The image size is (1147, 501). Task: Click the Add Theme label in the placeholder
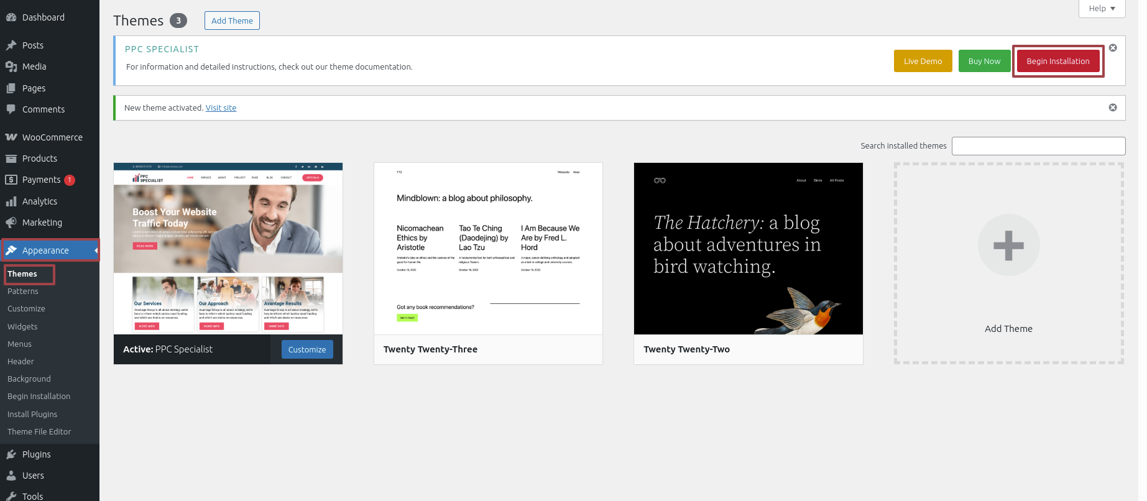click(1008, 329)
